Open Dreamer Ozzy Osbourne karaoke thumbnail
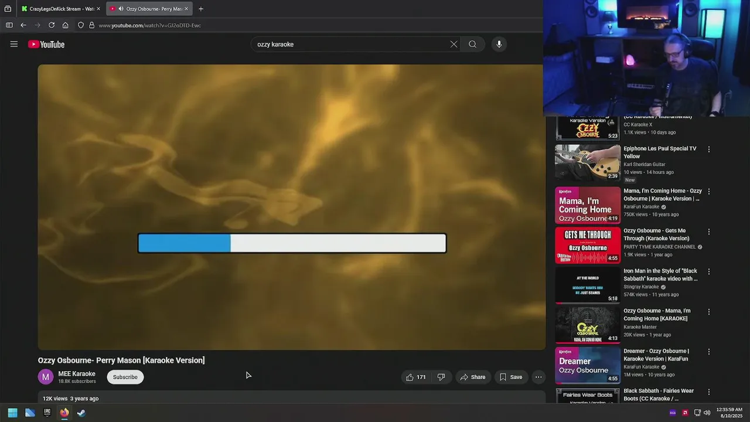750x422 pixels. [588, 365]
